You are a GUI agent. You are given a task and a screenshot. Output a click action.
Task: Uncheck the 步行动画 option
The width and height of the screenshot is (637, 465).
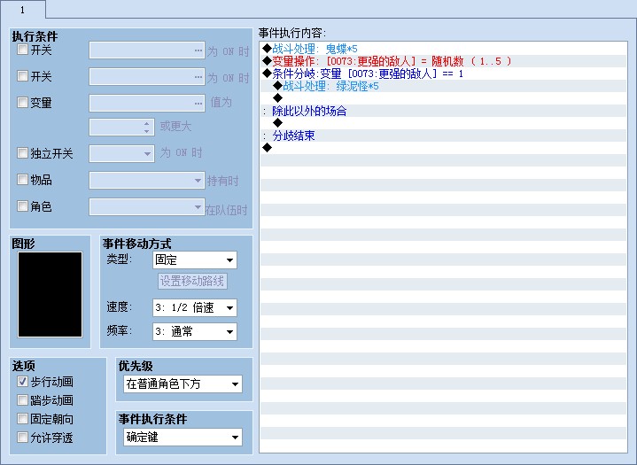[22, 382]
